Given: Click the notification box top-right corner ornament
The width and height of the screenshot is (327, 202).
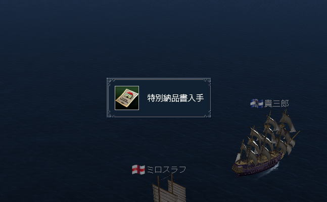Looking at the screenshot, I should (x=207, y=81).
